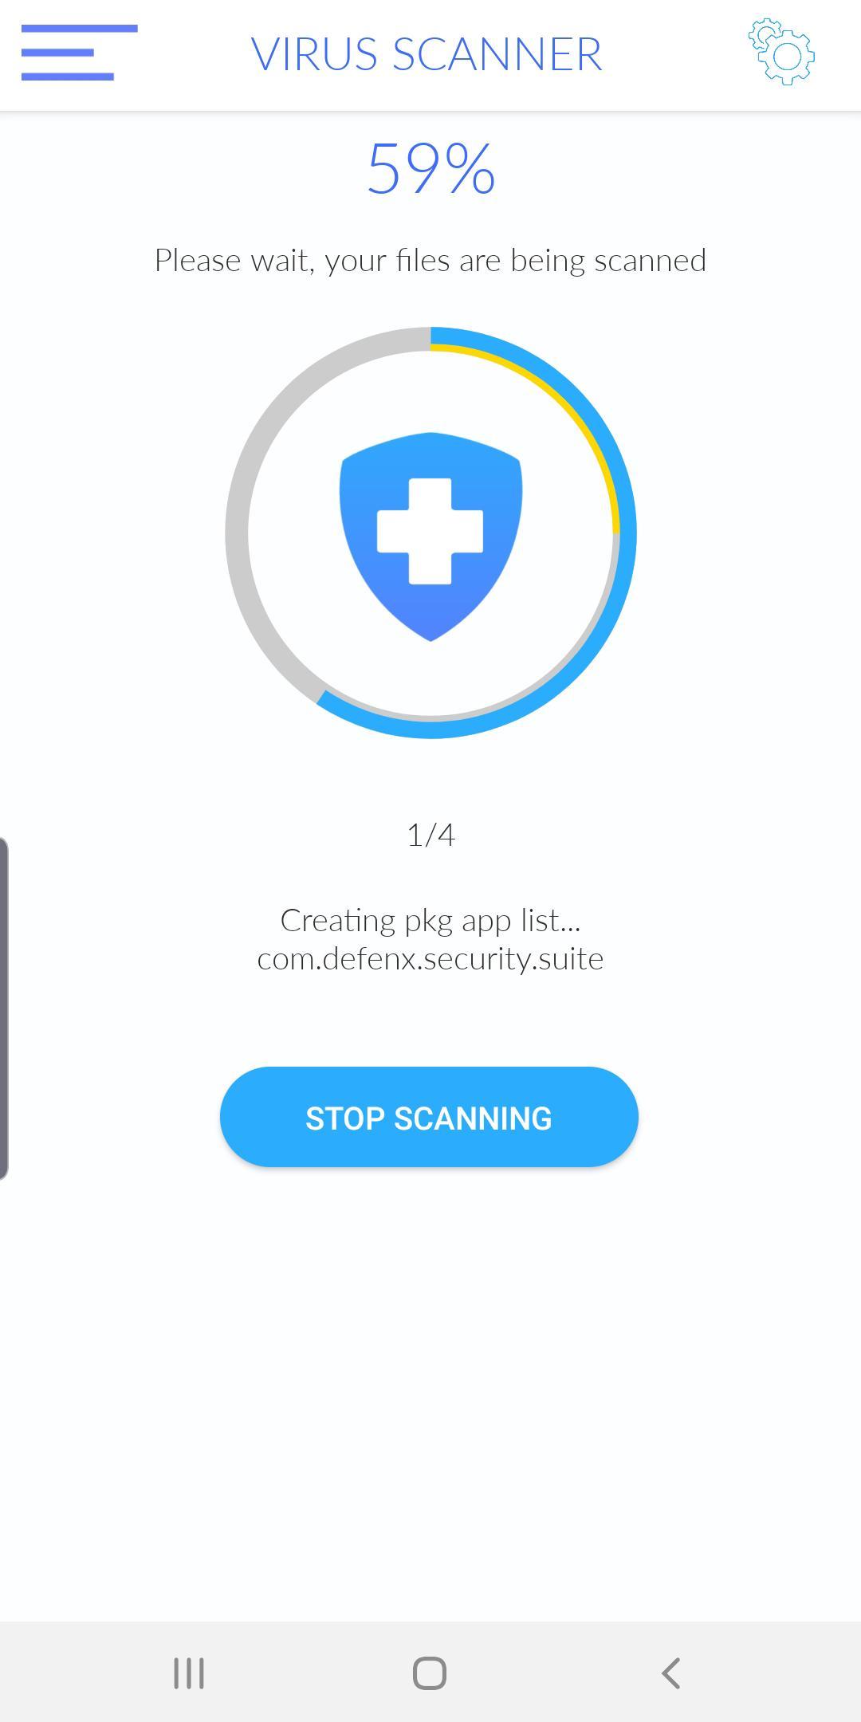Tap the VIRUS SCANNER title
Image resolution: width=861 pixels, height=1722 pixels.
(427, 54)
